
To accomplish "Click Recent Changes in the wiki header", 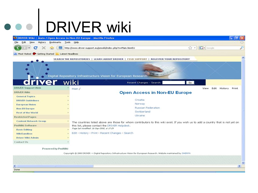I will 138,83.
